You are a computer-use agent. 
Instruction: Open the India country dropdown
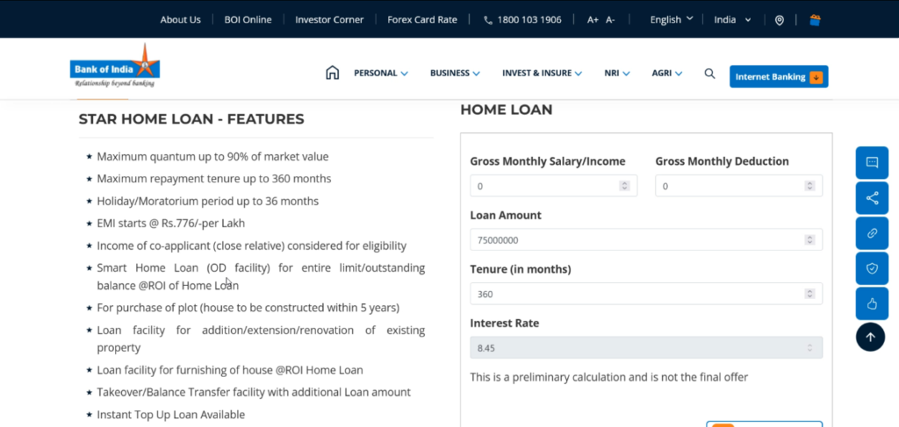click(732, 19)
